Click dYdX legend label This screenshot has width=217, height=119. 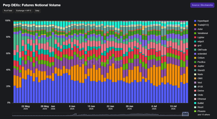[200, 87]
